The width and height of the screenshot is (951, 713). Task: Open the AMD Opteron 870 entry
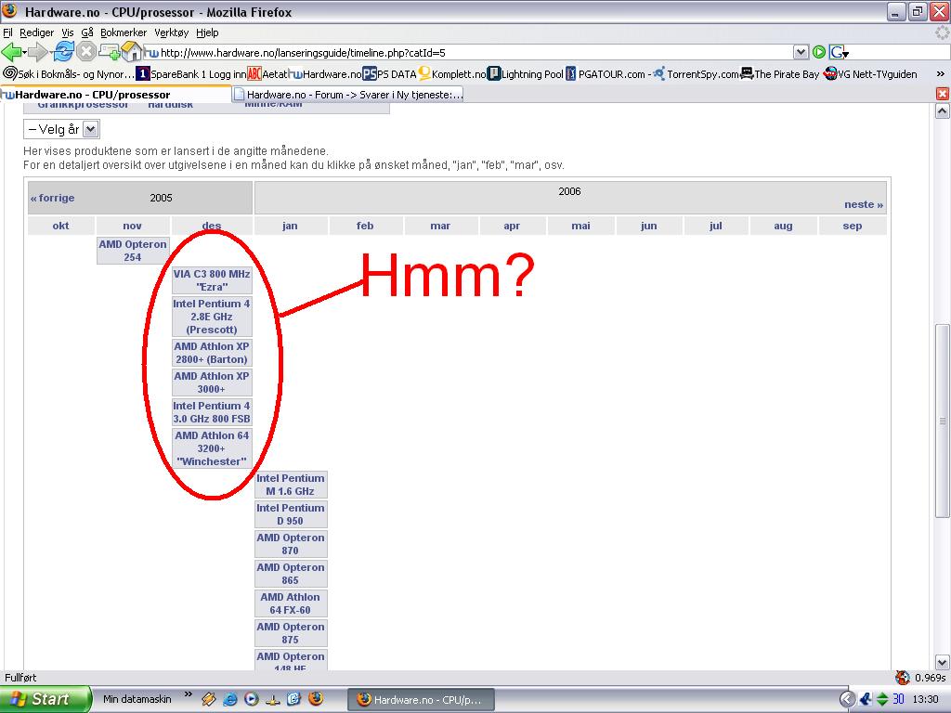291,544
